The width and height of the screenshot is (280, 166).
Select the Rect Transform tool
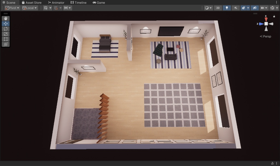[5, 39]
